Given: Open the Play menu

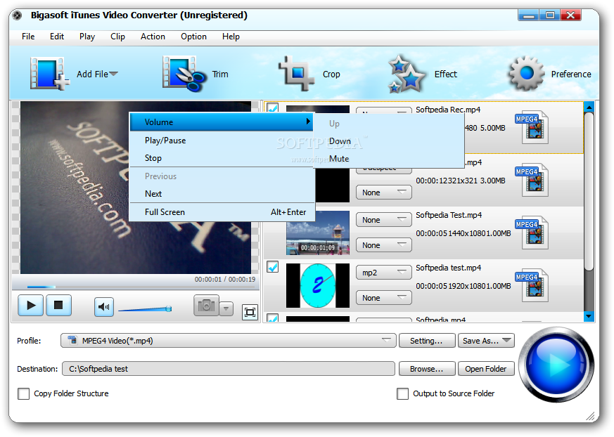Looking at the screenshot, I should 87,37.
